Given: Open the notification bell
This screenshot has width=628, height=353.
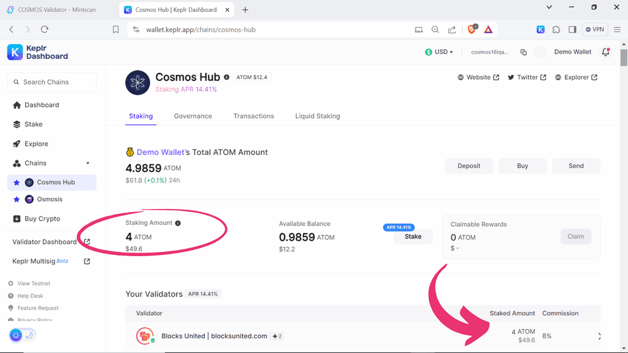Looking at the screenshot, I should tap(605, 52).
